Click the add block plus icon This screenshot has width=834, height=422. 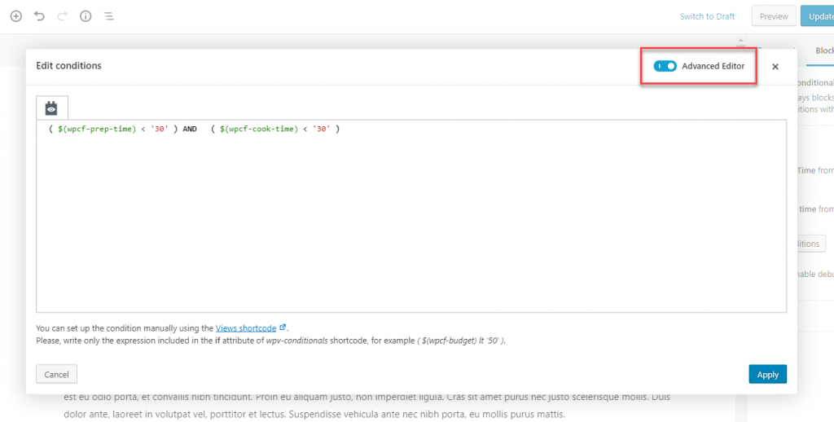point(16,16)
